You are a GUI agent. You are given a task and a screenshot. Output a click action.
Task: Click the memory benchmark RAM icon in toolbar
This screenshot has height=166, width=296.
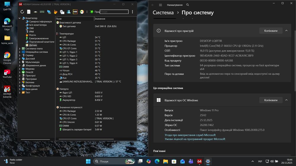(x=42, y=12)
